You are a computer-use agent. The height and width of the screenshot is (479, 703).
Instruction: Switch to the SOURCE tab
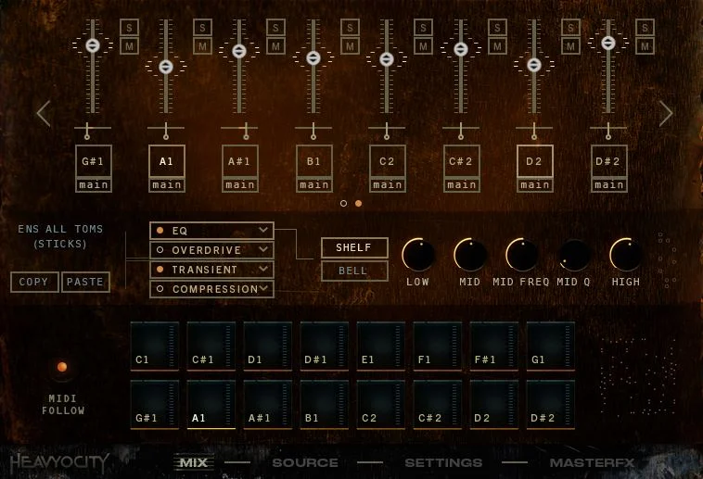pyautogui.click(x=305, y=463)
